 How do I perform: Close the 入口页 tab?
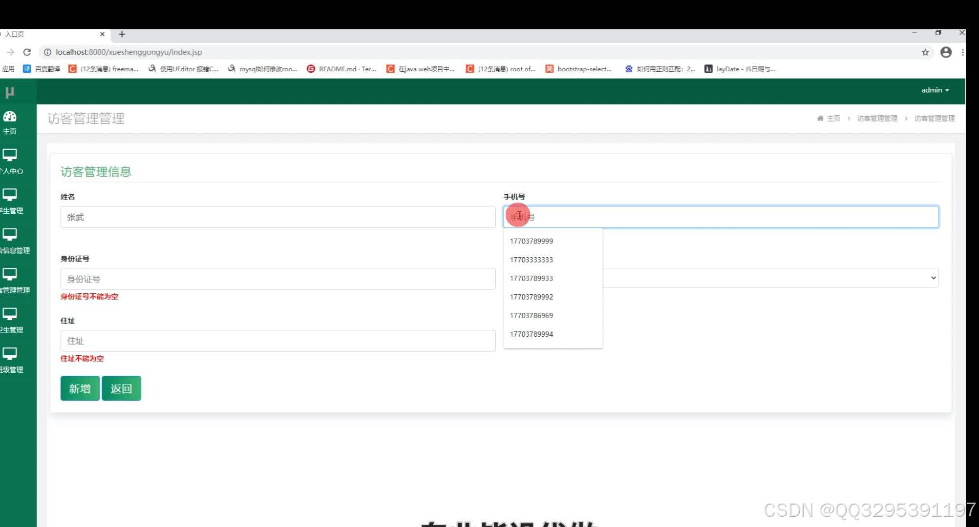tap(102, 34)
